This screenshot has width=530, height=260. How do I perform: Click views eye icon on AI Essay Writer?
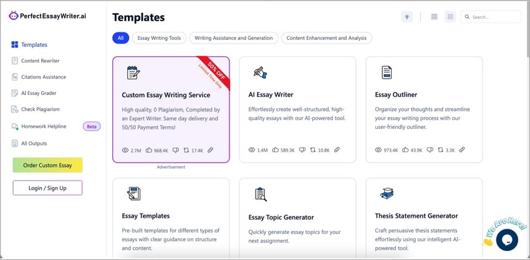pyautogui.click(x=251, y=150)
